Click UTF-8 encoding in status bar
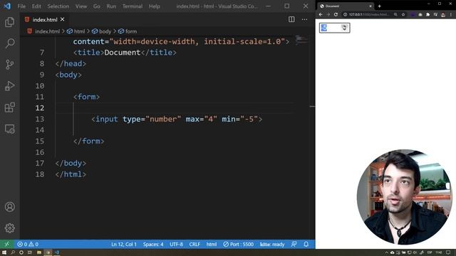Screen dimensions: 456x256 [176, 244]
